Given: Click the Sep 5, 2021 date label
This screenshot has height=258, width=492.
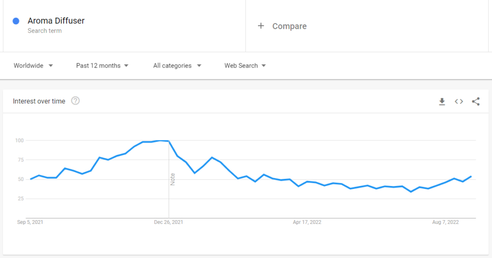Looking at the screenshot, I should point(30,222).
